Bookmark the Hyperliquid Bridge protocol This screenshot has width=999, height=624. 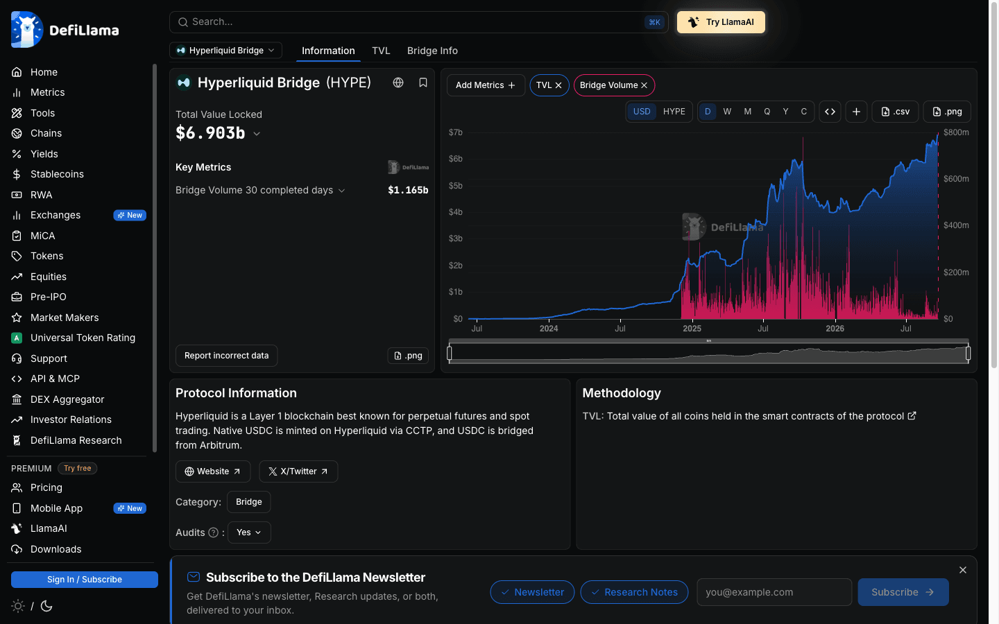click(423, 83)
